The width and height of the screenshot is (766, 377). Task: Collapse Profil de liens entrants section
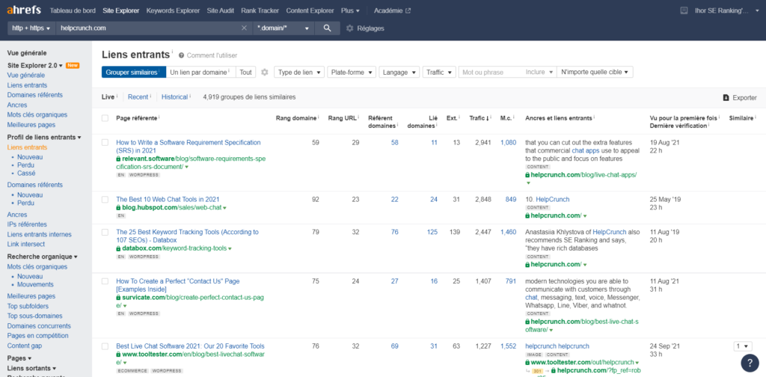[44, 137]
